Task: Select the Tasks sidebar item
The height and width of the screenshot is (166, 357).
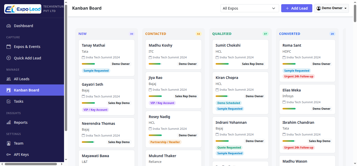Action: [x=32, y=101]
